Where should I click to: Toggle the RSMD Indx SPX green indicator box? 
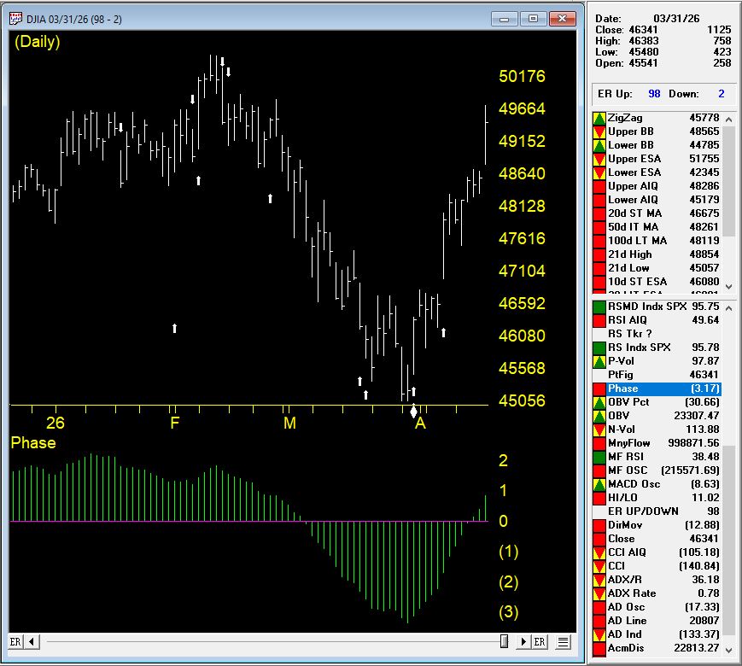[x=599, y=307]
